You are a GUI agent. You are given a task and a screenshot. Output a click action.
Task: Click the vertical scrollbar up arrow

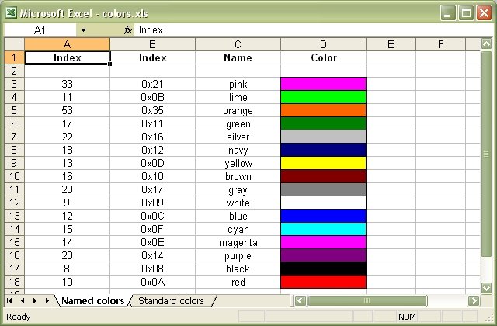coord(485,44)
